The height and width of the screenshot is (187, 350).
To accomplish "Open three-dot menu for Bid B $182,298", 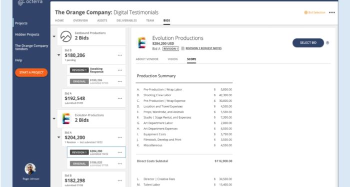I will (x=120, y=181).
